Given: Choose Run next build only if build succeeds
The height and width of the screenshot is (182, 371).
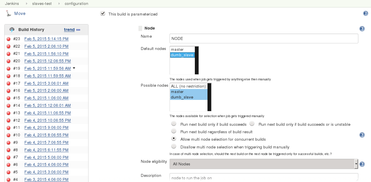Looking at the screenshot, I should (174, 124).
